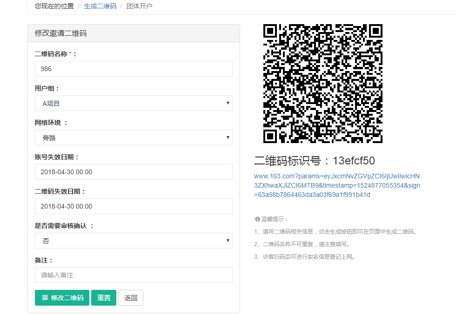Click the 返回 back button
Viewport: 456px width, 314px height.
[131, 298]
